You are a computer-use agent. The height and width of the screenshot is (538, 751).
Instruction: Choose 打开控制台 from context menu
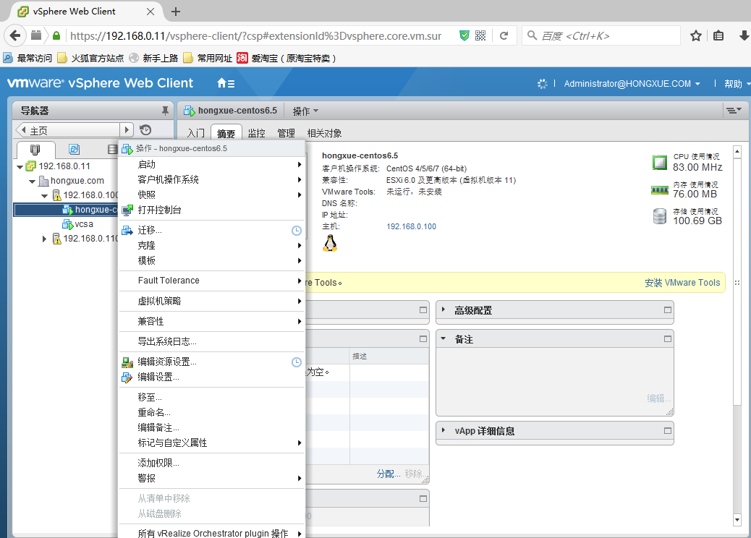(211, 210)
